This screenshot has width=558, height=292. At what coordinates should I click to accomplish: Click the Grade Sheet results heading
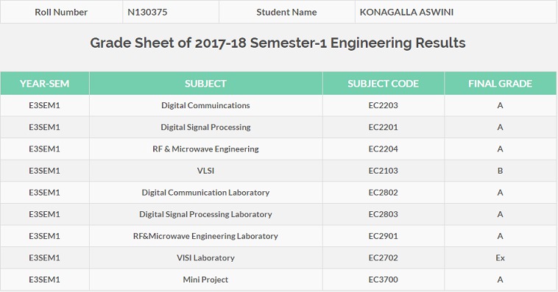point(278,43)
